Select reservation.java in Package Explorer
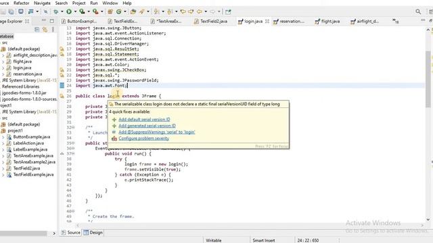 28,74
